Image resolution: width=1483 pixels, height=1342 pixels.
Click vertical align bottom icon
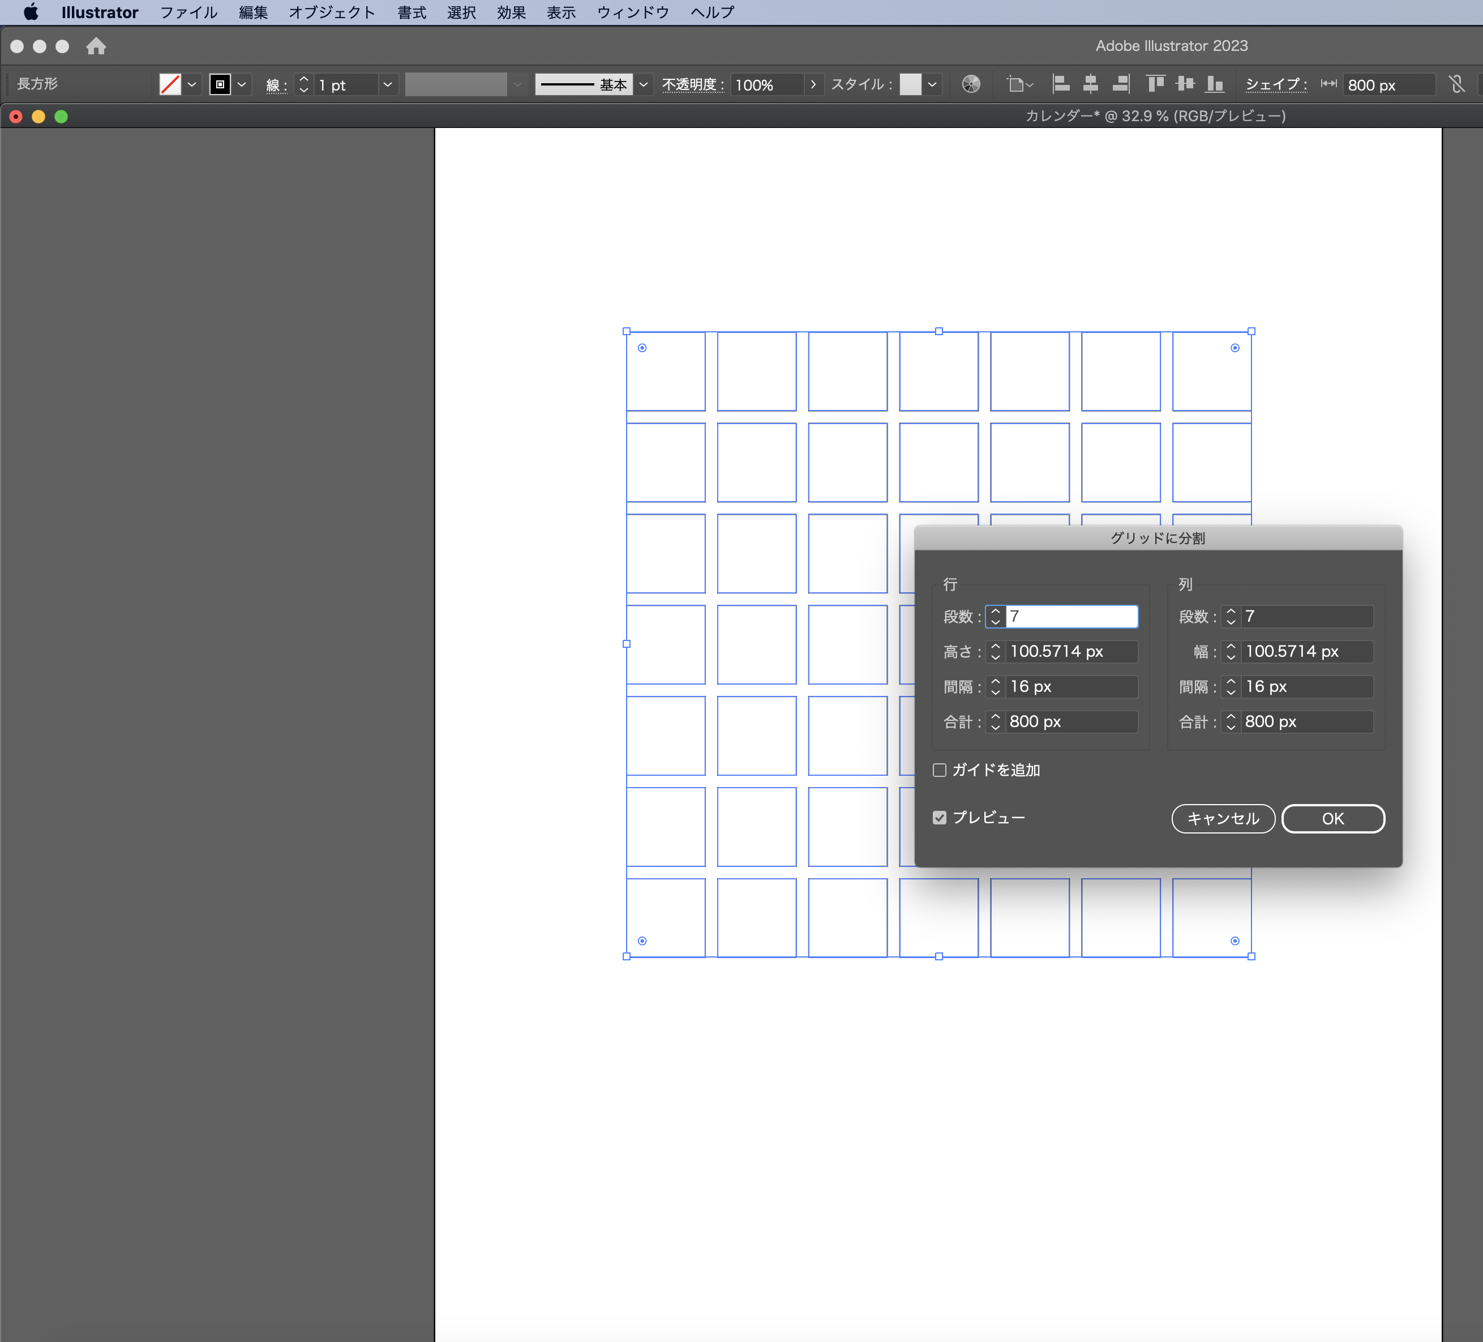click(1215, 84)
